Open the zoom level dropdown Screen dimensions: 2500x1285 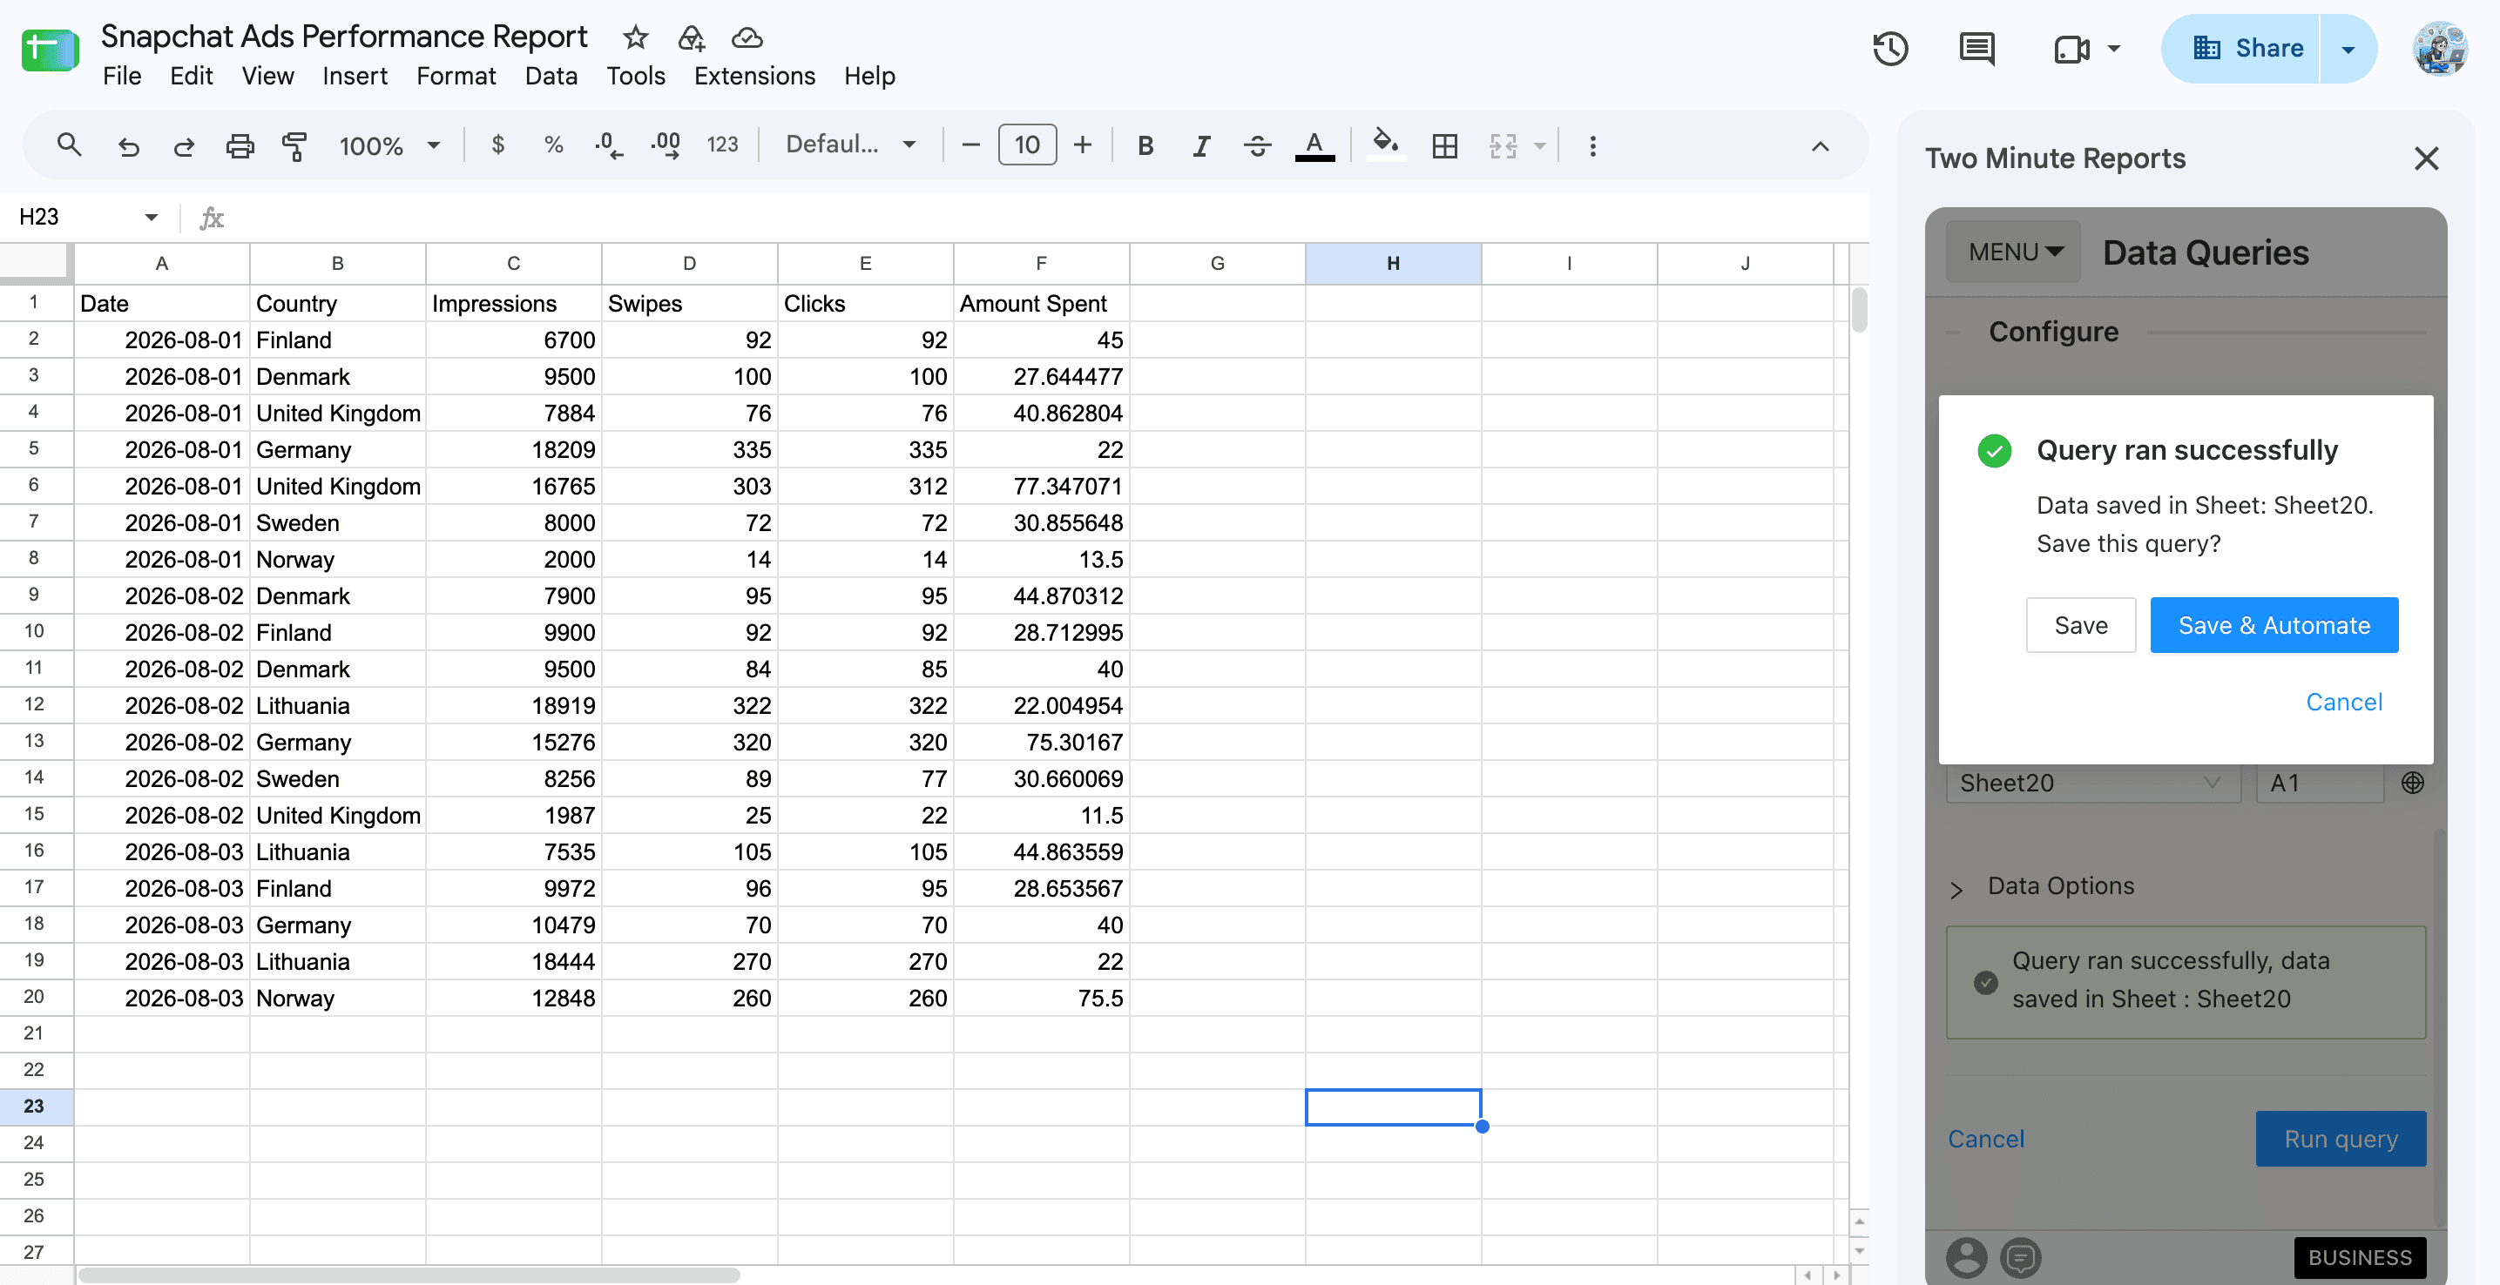pyautogui.click(x=390, y=145)
